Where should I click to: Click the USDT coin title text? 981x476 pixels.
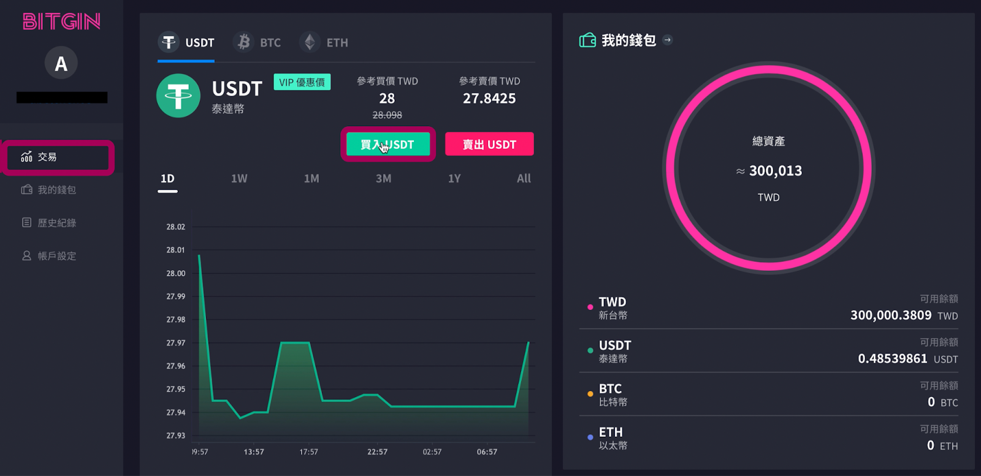click(237, 89)
